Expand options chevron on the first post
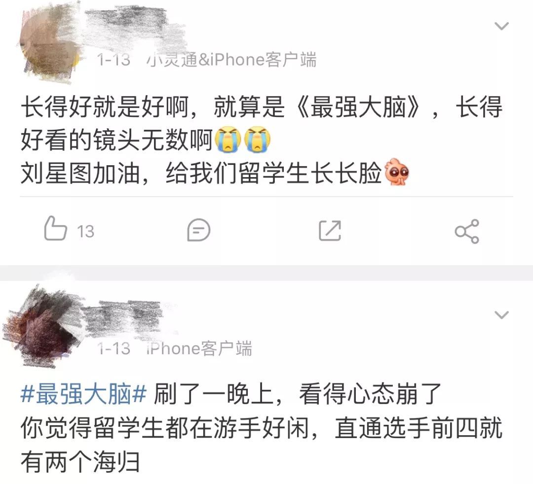Viewport: 533px width, 484px height. [501, 26]
